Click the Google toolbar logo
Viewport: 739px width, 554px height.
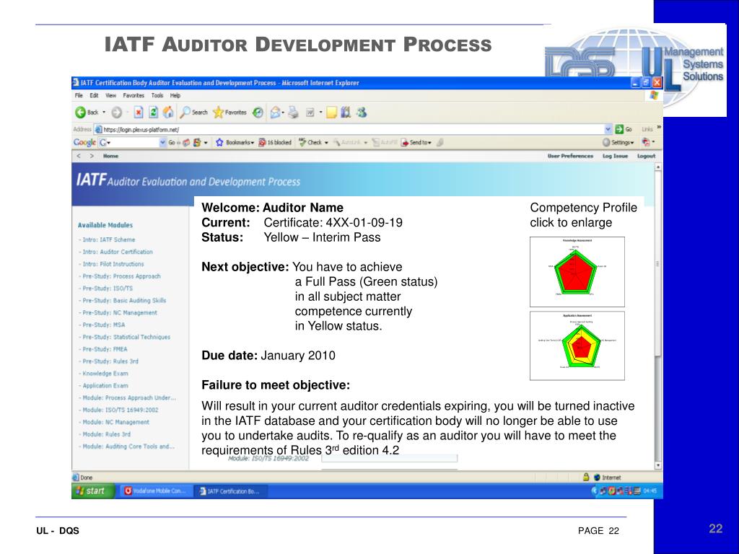pyautogui.click(x=84, y=142)
